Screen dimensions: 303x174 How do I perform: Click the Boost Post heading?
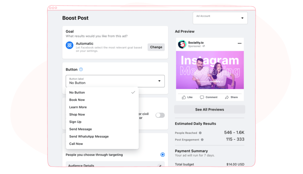[x=75, y=18]
